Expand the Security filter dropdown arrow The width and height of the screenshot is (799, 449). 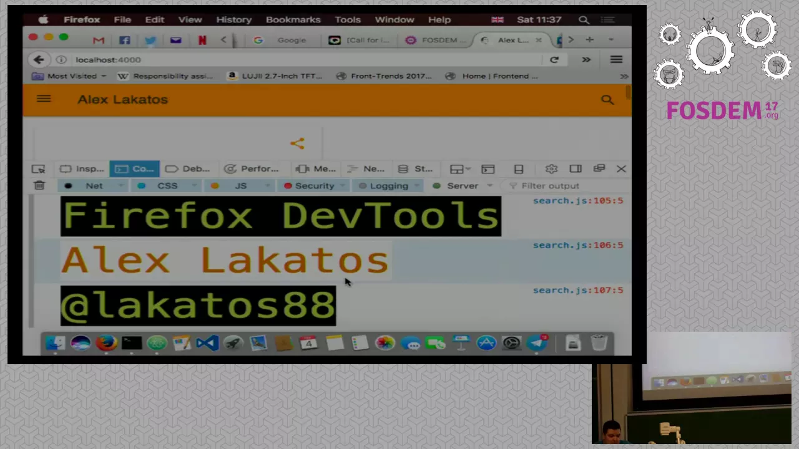pyautogui.click(x=344, y=186)
